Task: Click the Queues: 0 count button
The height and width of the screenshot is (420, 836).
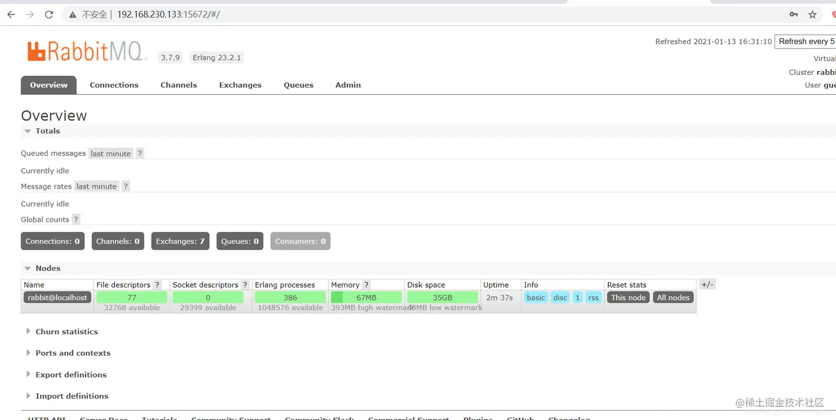Action: click(x=240, y=241)
